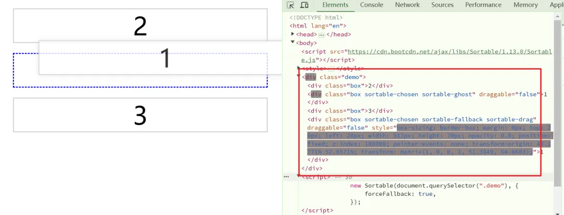The width and height of the screenshot is (564, 215).
Task: Open the Sources tab
Action: pyautogui.click(x=442, y=5)
